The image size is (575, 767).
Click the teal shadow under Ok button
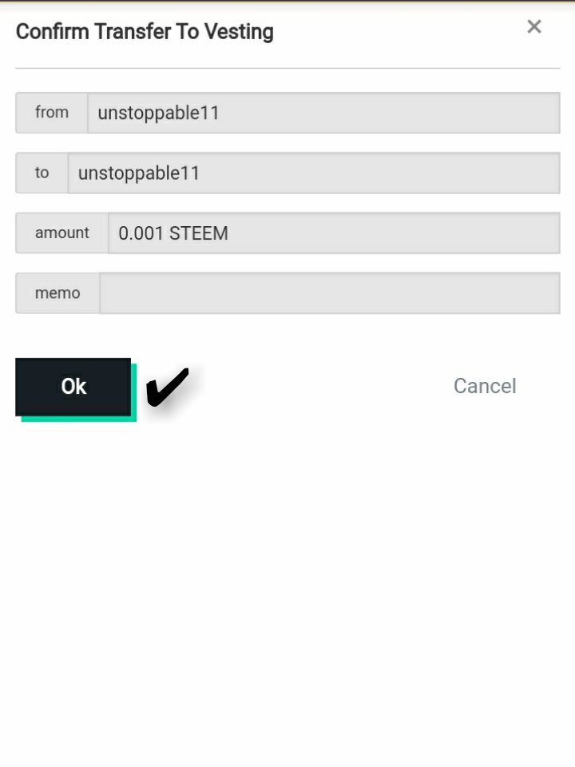(80, 419)
